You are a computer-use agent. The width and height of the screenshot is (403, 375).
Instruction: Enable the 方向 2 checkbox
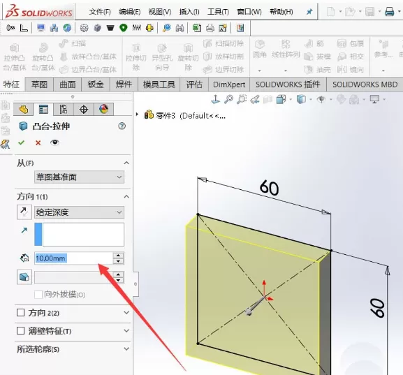click(20, 313)
